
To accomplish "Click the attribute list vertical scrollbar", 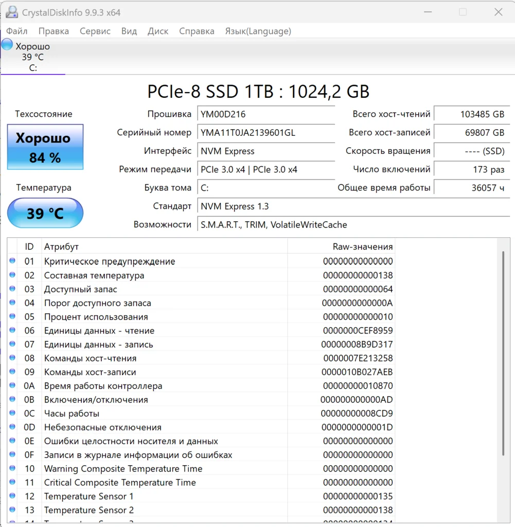I will tap(503, 353).
